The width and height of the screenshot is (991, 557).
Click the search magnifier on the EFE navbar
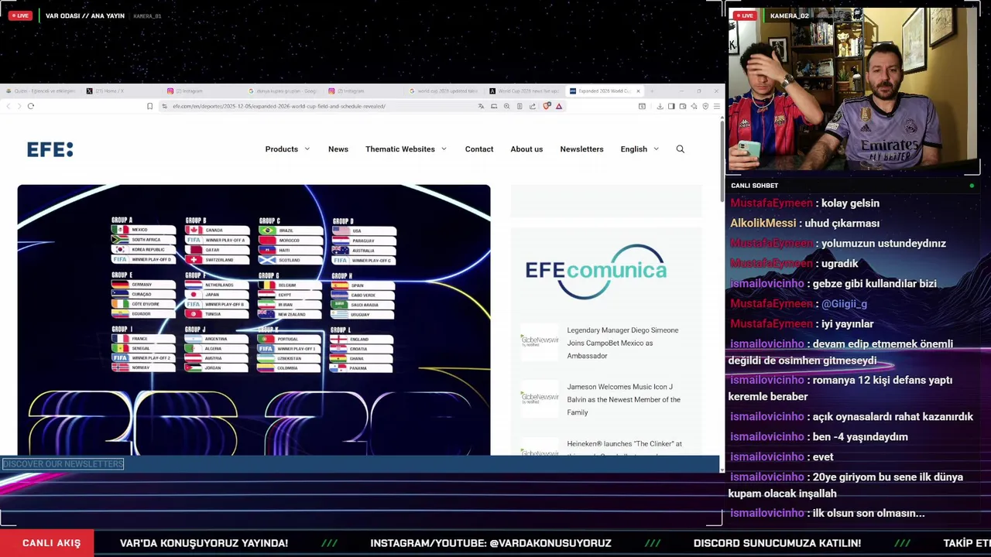[681, 149]
